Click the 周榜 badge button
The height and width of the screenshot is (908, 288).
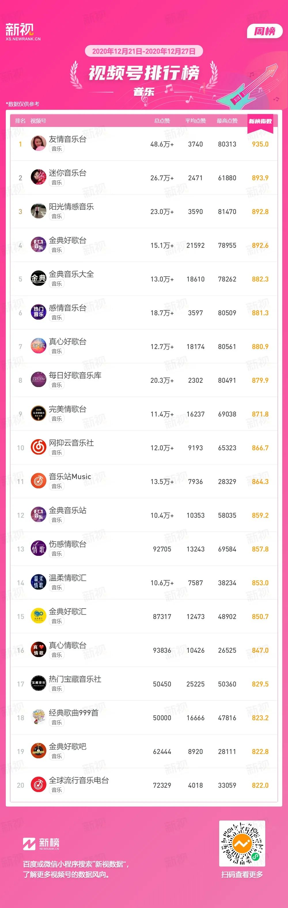click(x=265, y=31)
